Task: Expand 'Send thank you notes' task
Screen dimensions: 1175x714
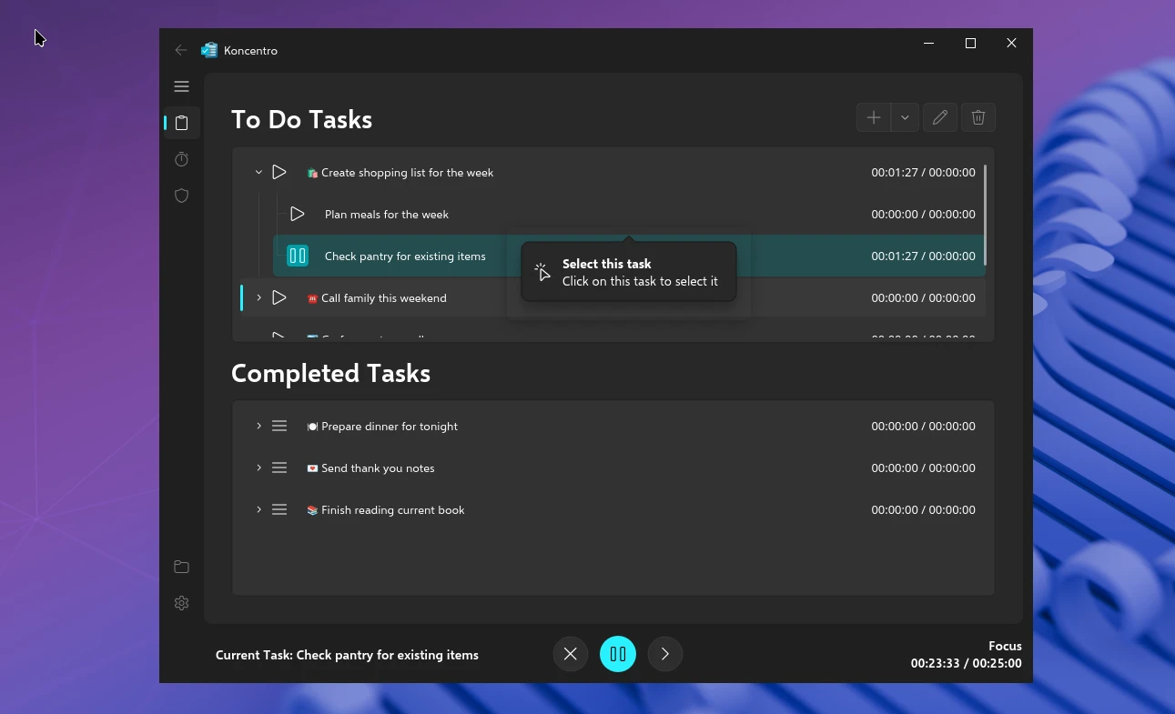Action: [258, 468]
